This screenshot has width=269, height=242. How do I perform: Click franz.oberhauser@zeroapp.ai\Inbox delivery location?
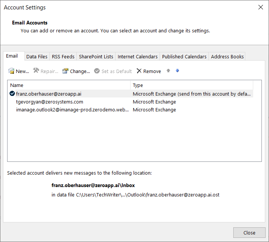coord(93,186)
